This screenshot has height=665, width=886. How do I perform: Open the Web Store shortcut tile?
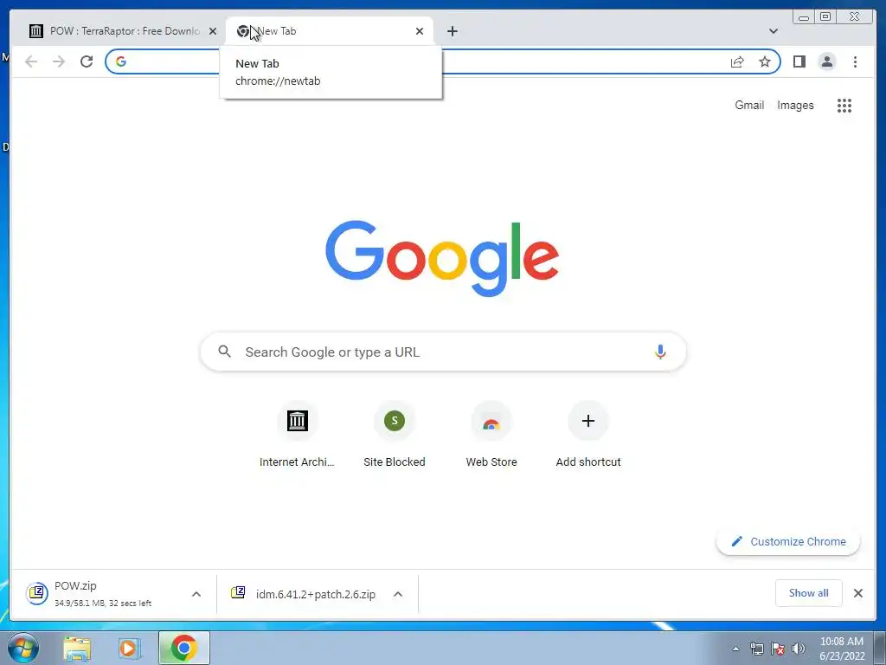coord(491,435)
